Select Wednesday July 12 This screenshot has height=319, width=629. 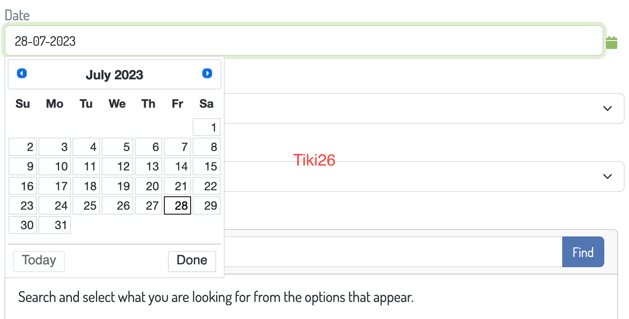click(117, 166)
